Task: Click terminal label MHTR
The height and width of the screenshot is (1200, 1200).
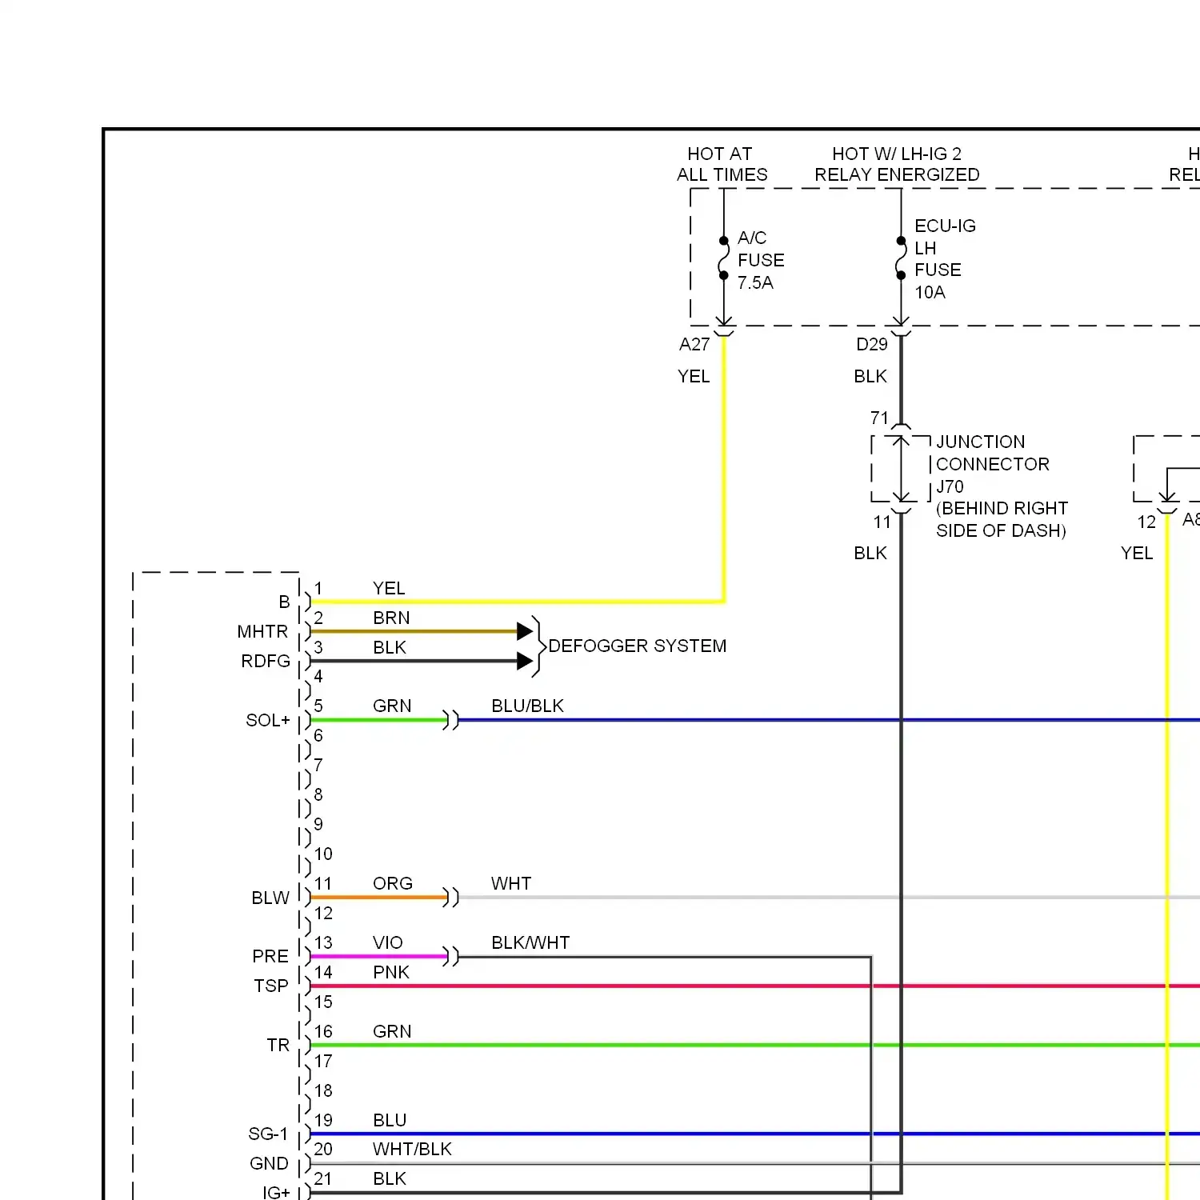Action: point(262,631)
